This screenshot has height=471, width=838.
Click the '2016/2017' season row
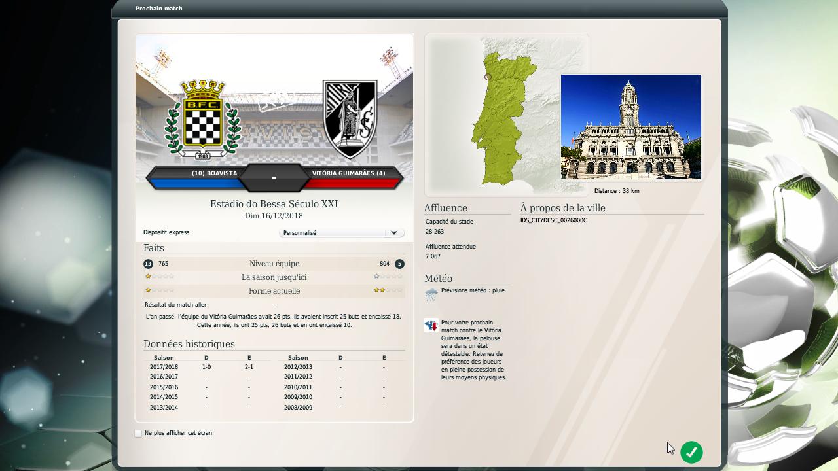pos(207,377)
